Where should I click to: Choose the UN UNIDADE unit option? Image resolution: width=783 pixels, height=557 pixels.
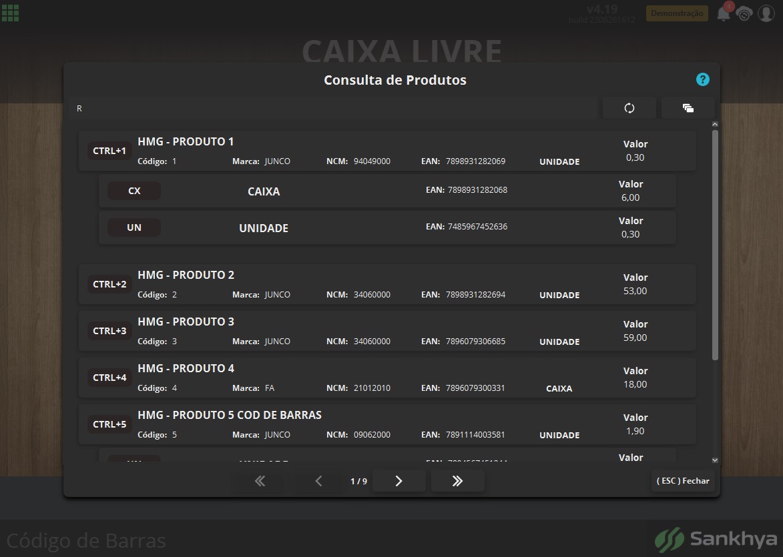(387, 227)
